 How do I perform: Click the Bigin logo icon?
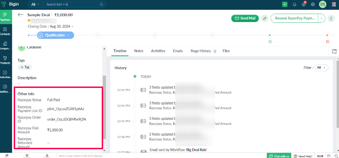(4, 4)
